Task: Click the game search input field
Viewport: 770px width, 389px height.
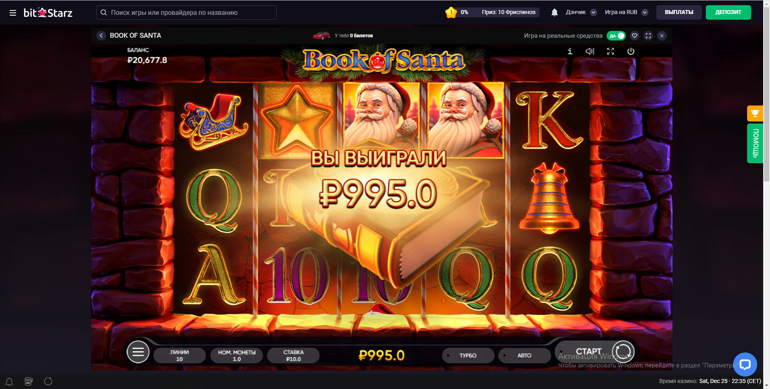Action: (186, 12)
